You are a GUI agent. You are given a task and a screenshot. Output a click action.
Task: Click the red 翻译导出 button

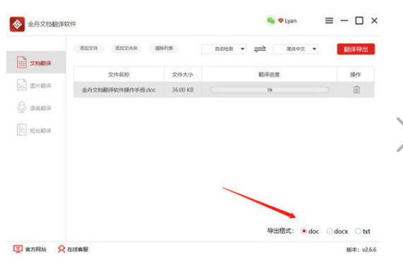tap(356, 49)
